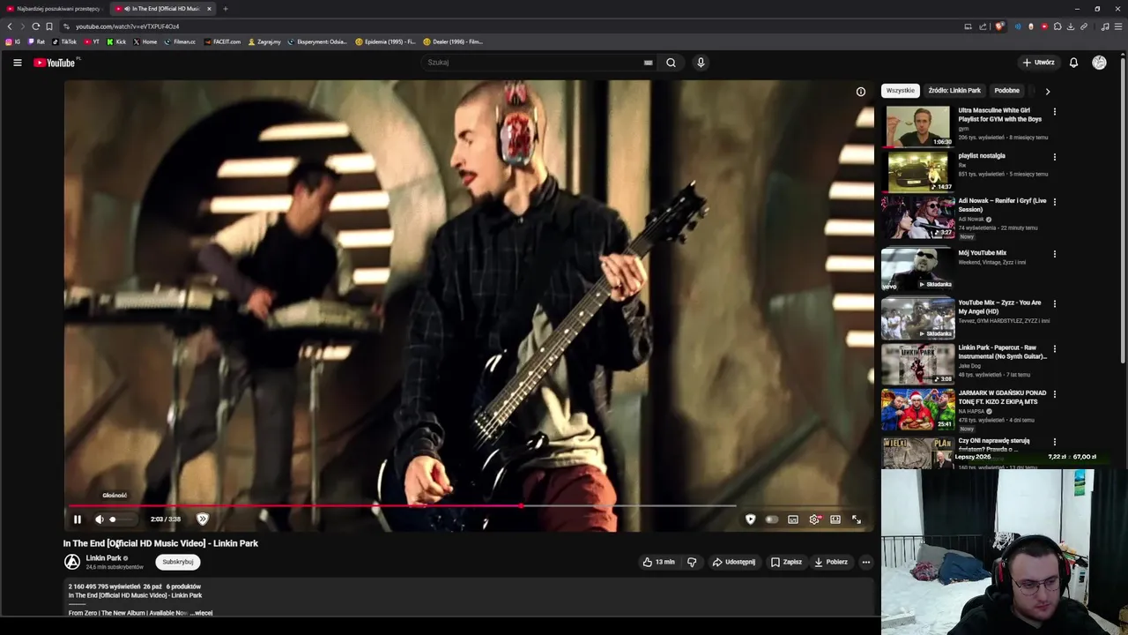Viewport: 1128px width, 635px height.
Task: Open the video info card icon
Action: (x=861, y=92)
